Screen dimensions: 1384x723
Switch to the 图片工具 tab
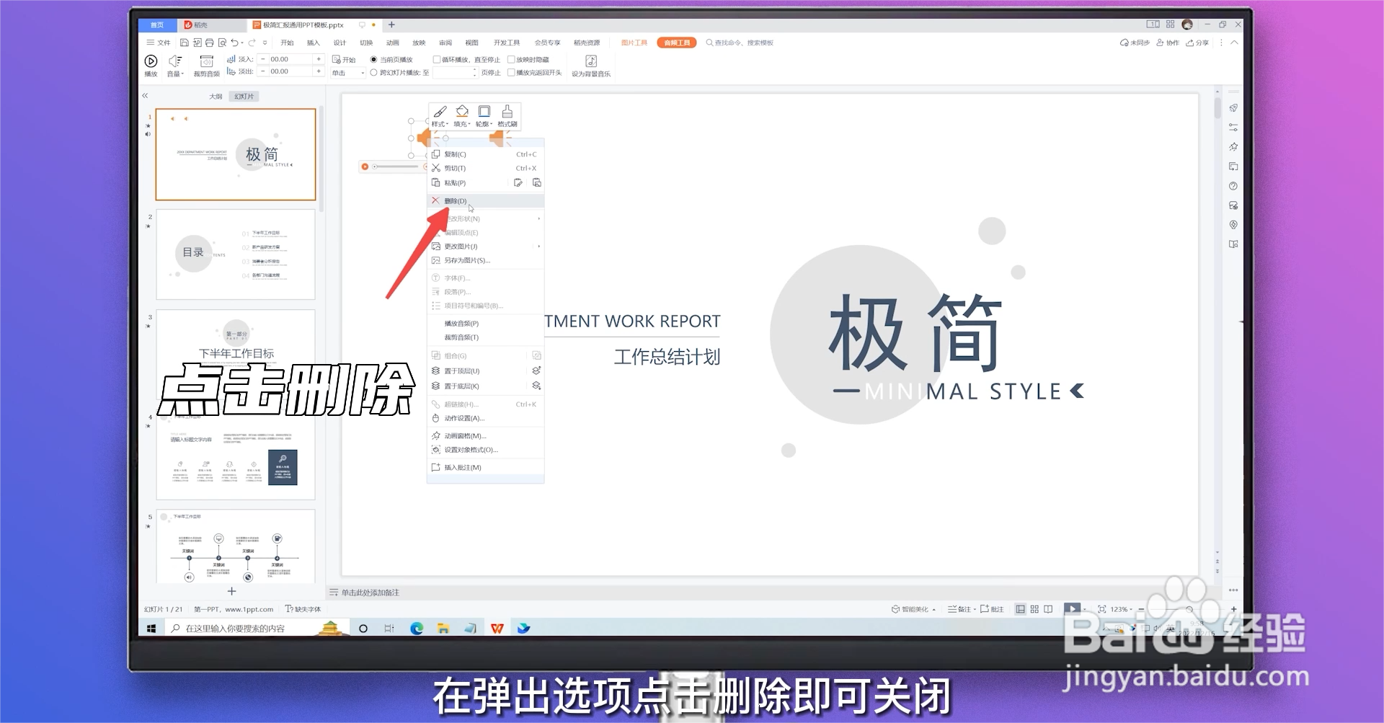[634, 43]
